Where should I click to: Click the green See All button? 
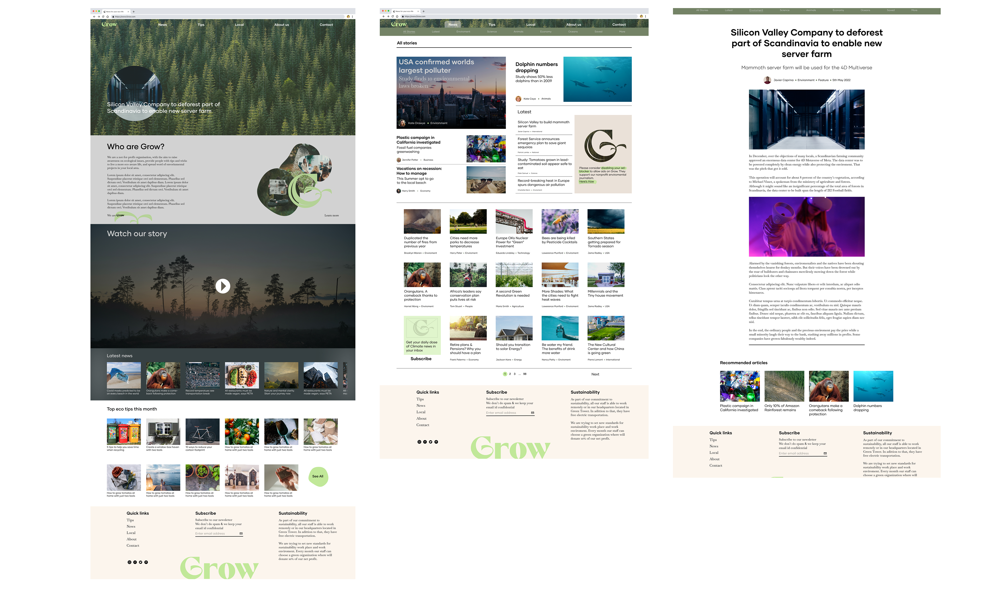point(318,476)
